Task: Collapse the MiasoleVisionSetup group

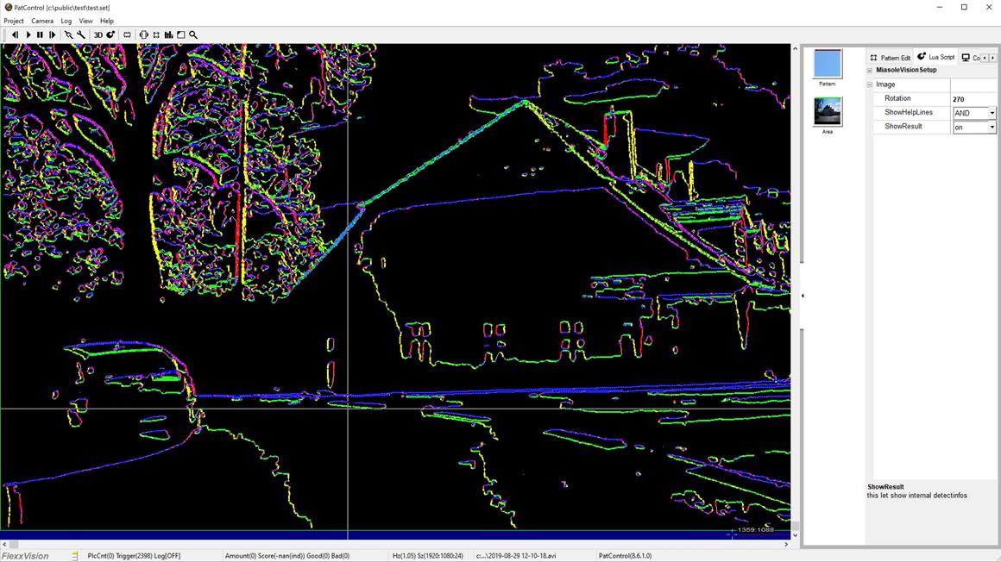Action: [870, 70]
